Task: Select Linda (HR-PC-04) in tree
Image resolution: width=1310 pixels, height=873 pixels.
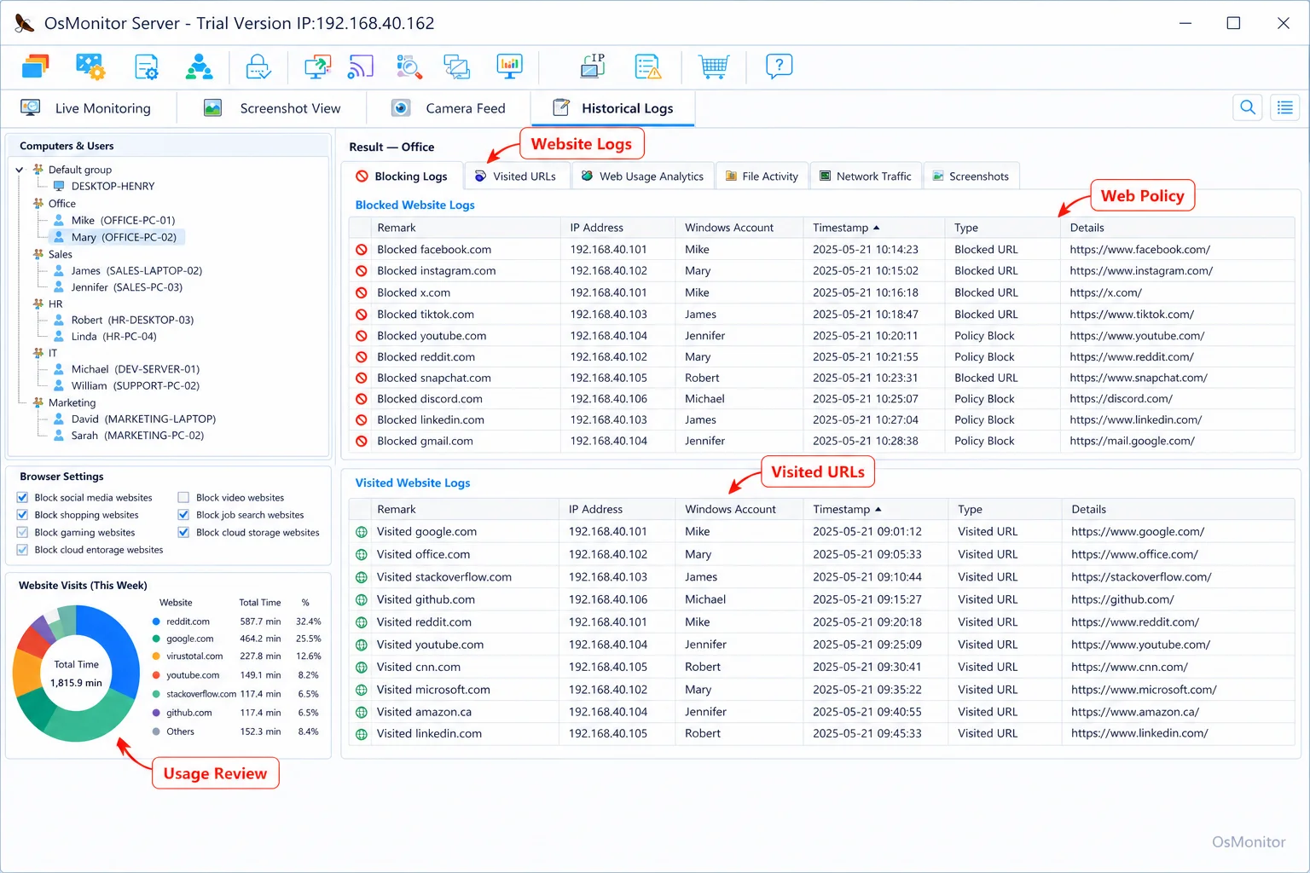Action: (106, 336)
